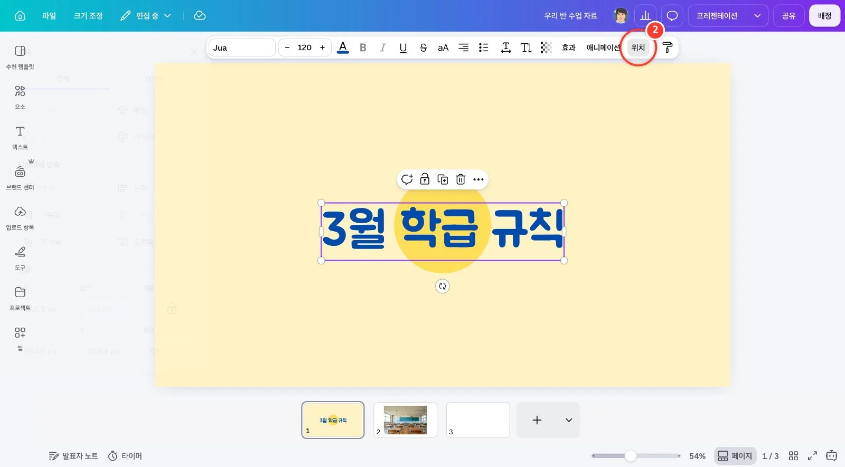
Task: Open letter and line spacing options
Action: click(x=506, y=47)
